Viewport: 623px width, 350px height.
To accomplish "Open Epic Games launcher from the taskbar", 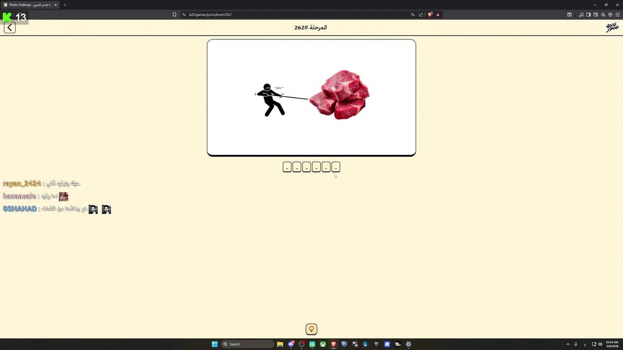I will tap(376, 344).
